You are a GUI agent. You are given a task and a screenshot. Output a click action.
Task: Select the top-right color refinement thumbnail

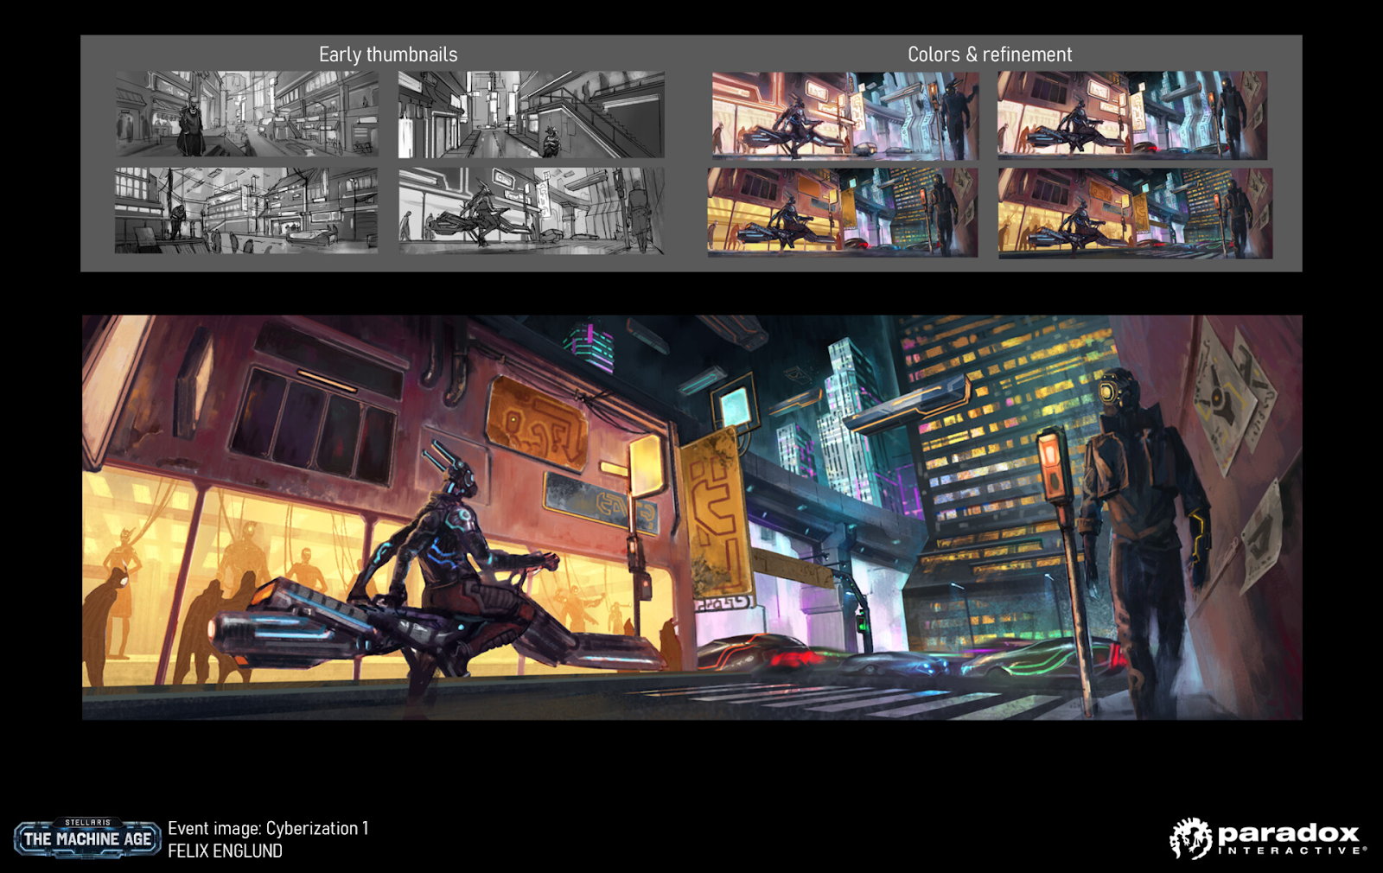point(1132,115)
